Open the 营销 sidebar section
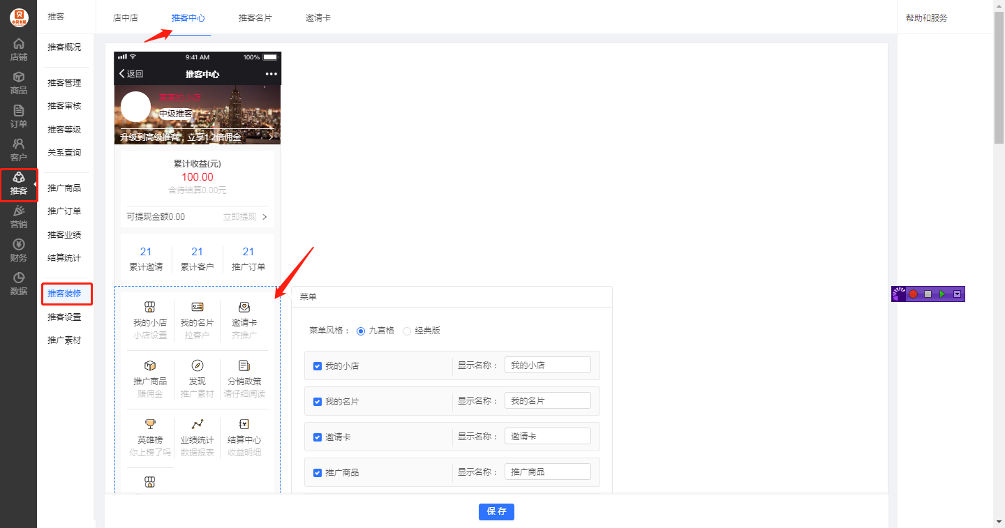Image resolution: width=1005 pixels, height=528 pixels. coord(19,217)
